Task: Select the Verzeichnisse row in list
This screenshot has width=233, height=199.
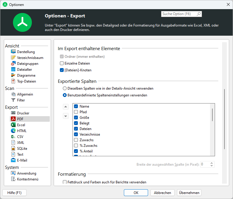Action: (141, 134)
